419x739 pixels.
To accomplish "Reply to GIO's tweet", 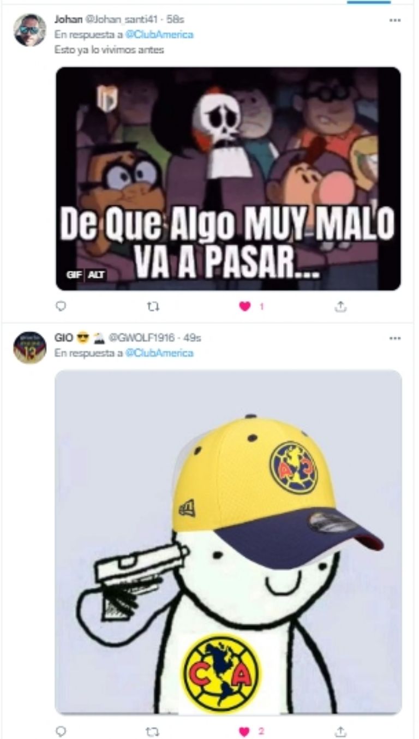I will point(61,731).
